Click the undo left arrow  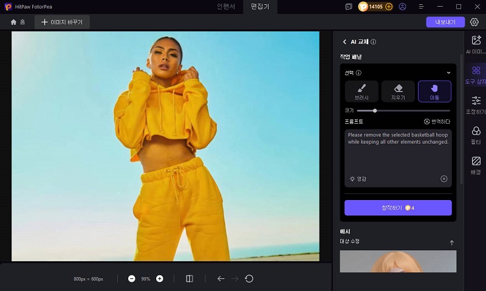(x=221, y=279)
